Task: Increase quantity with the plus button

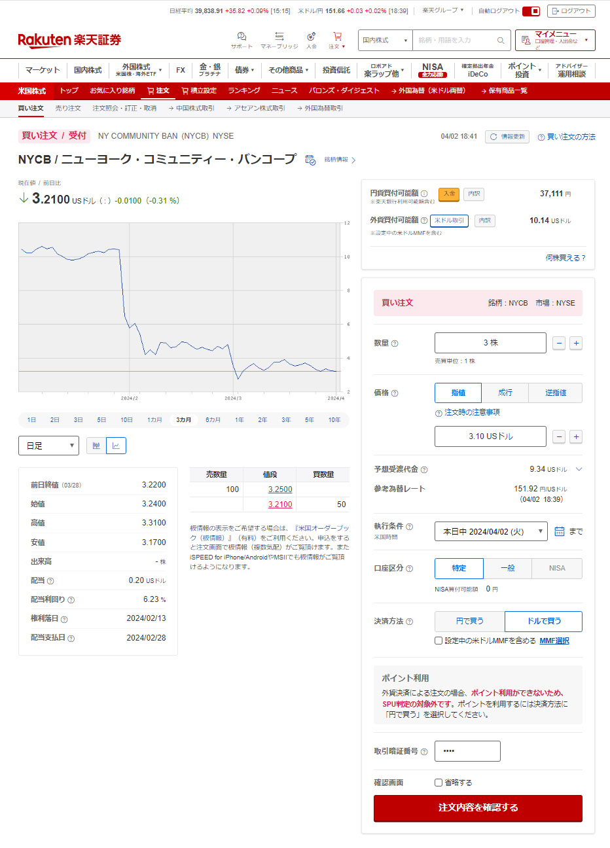Action: (x=576, y=343)
